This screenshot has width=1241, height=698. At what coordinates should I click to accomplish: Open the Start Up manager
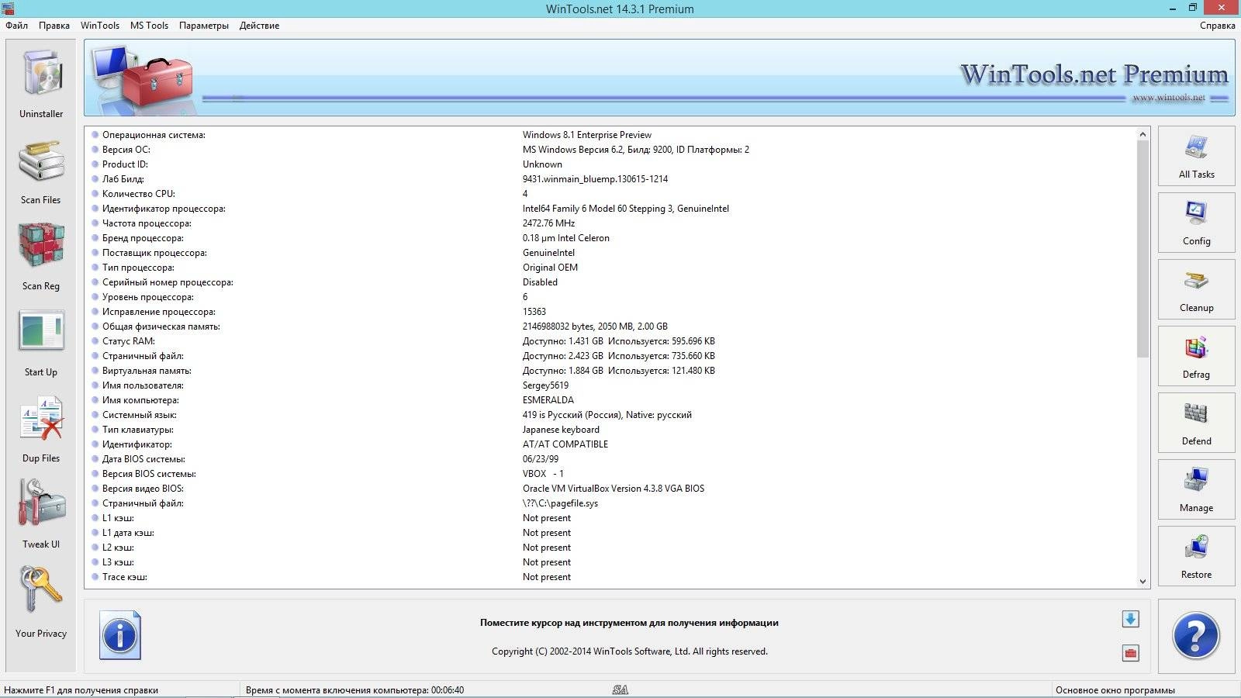pos(41,343)
